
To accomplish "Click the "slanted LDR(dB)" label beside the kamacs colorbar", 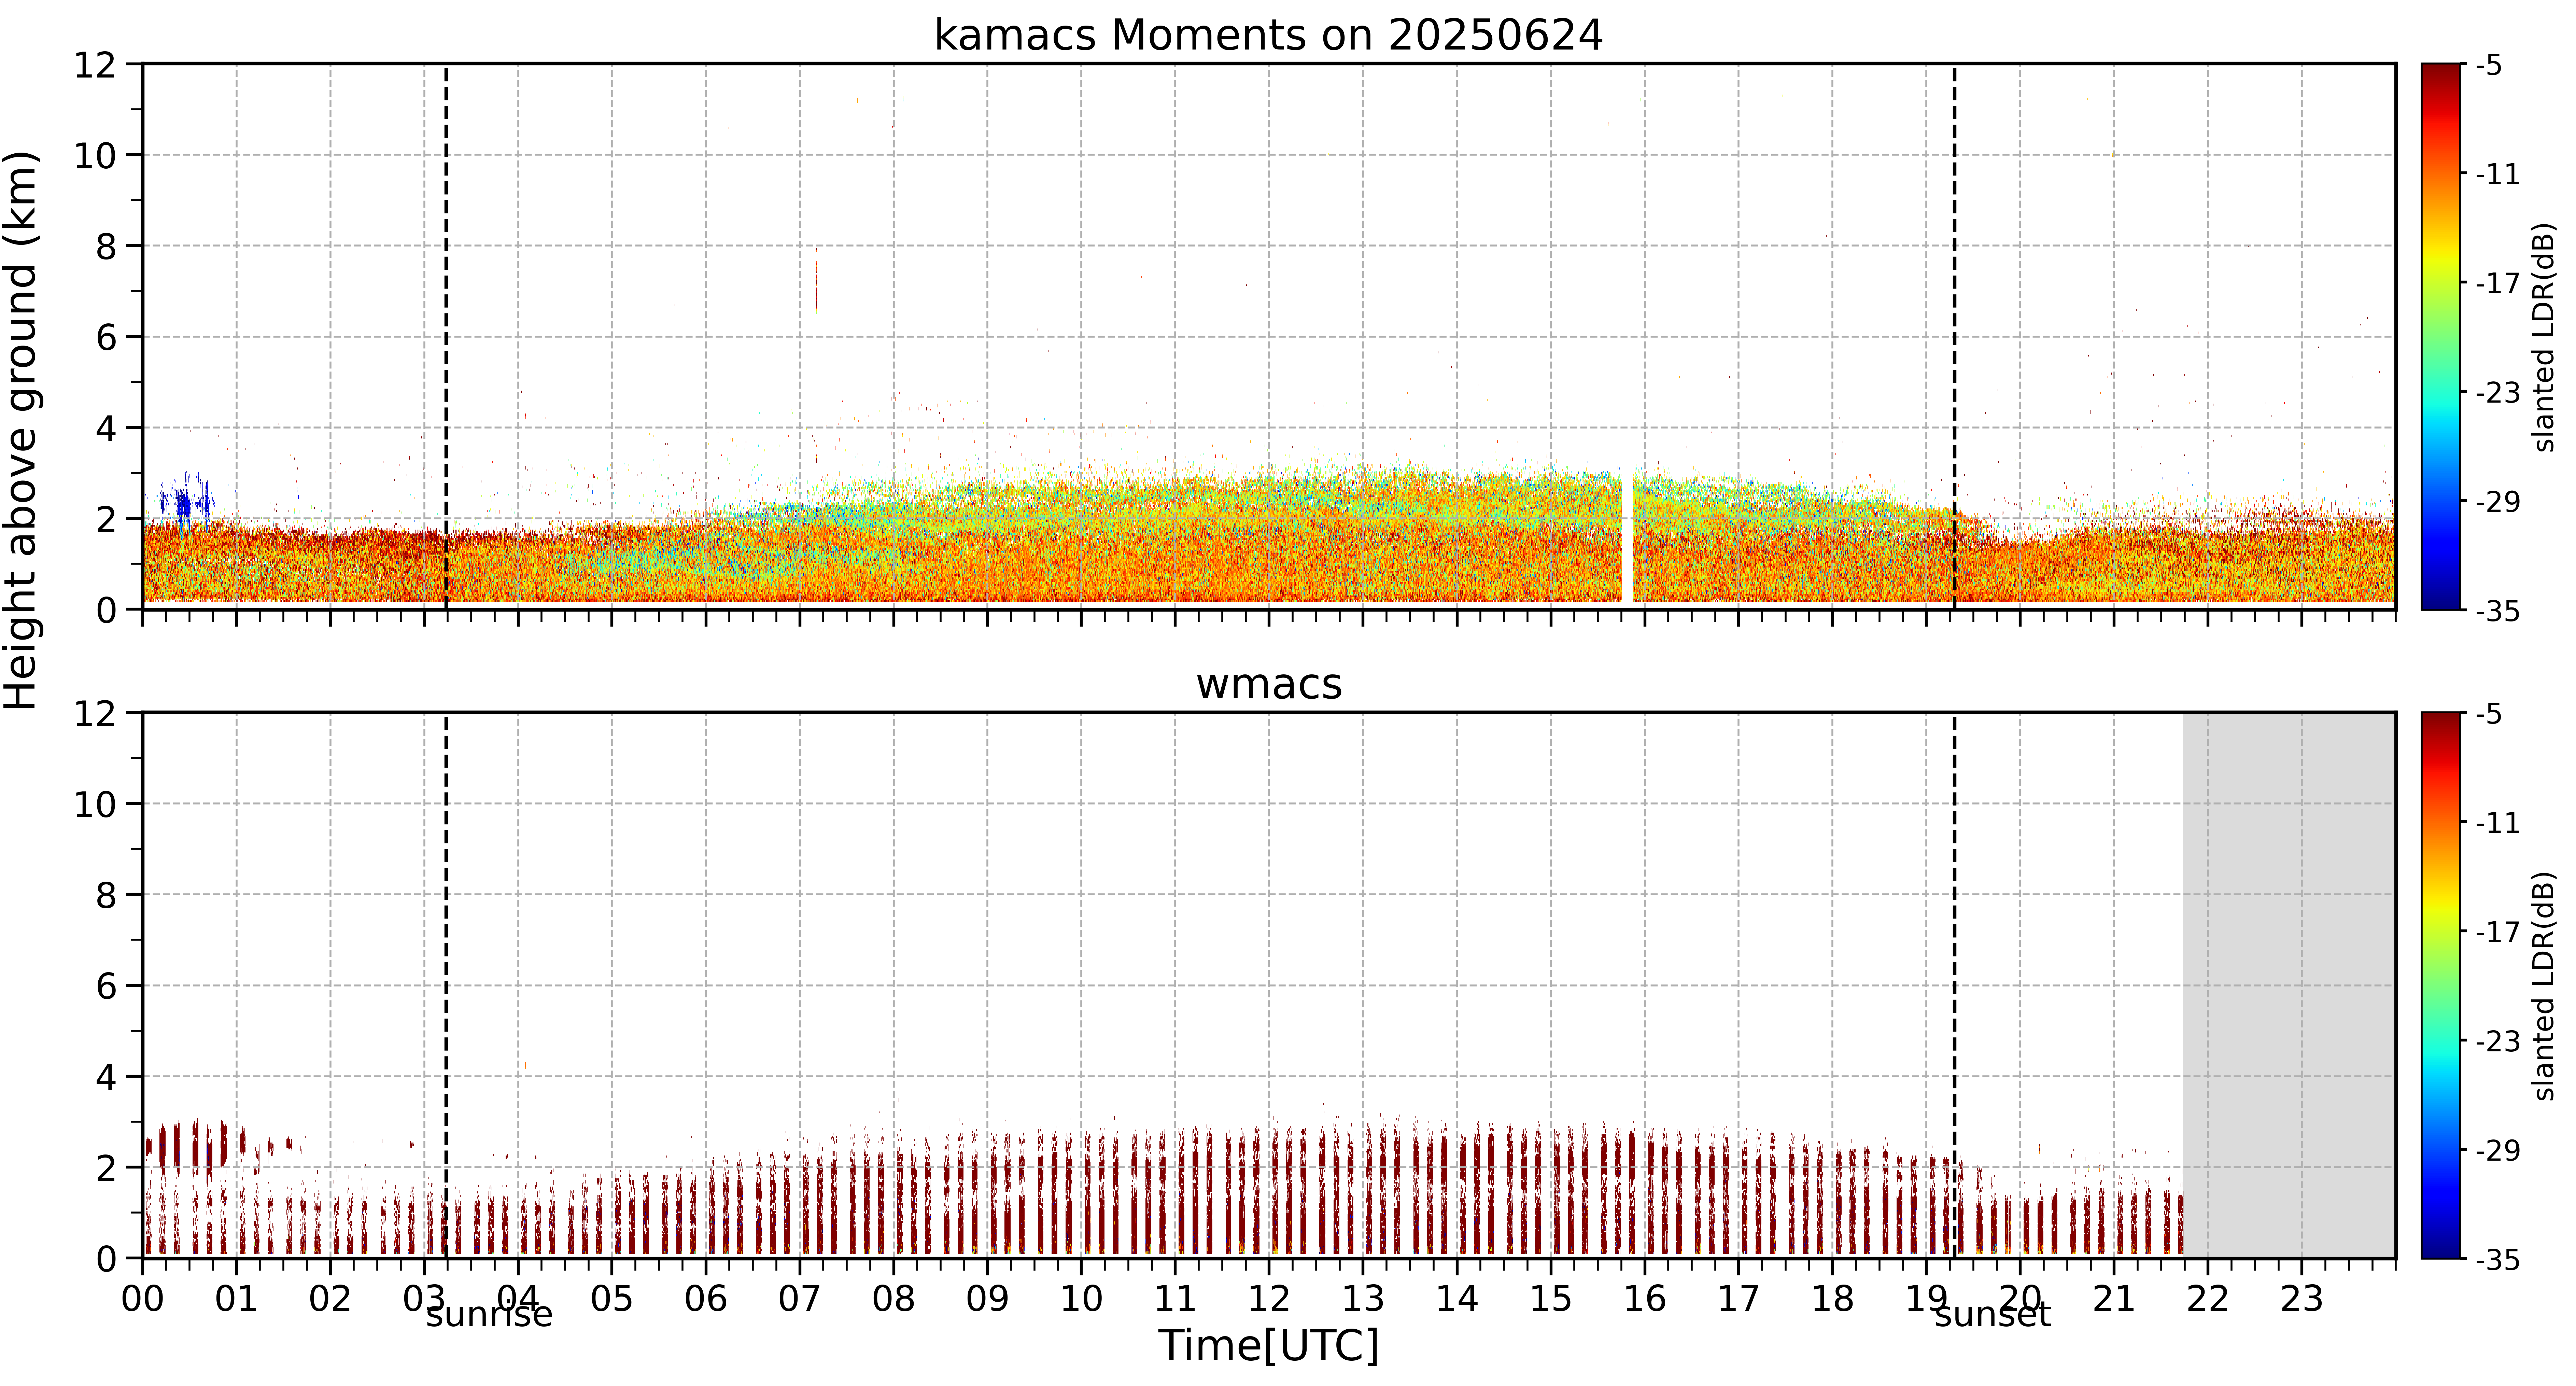I will (2544, 337).
